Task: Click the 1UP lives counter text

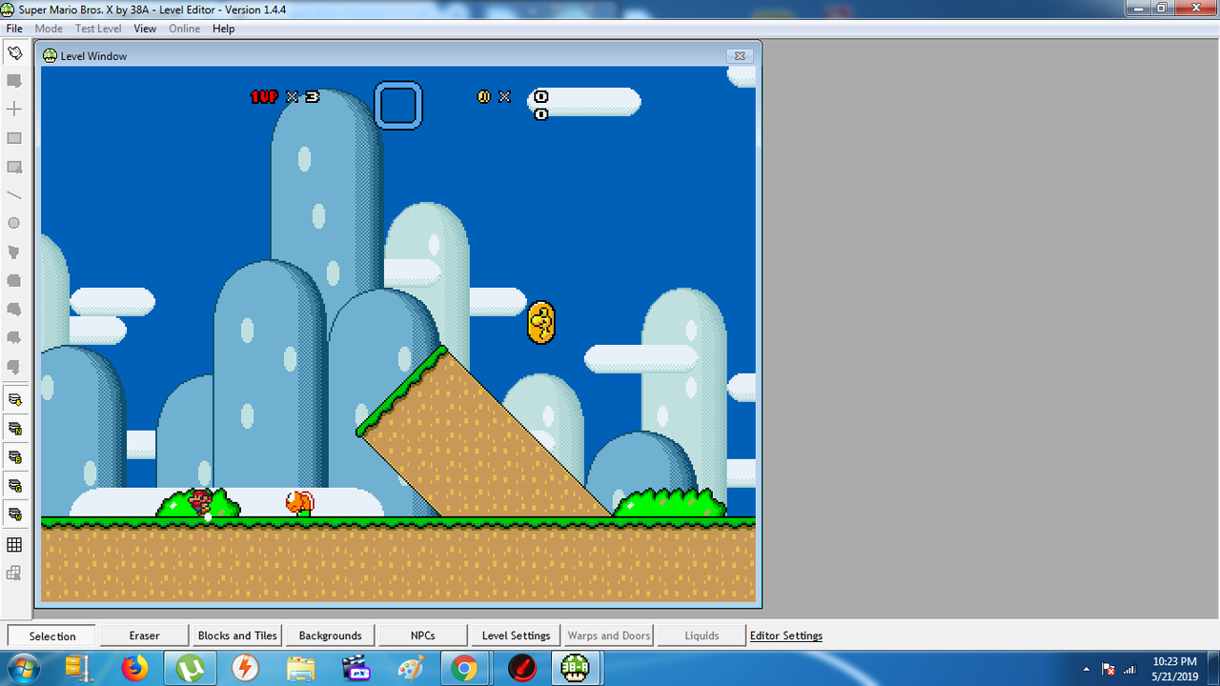Action: tap(284, 96)
